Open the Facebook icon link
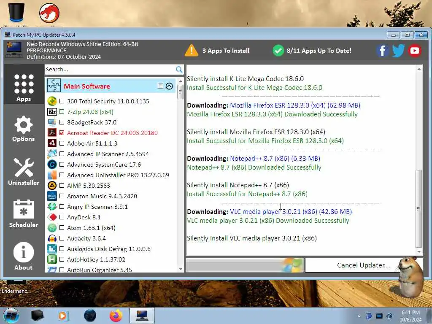 (382, 51)
